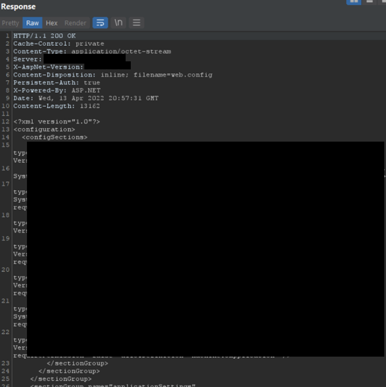386x387 pixels.
Task: Click the Content-Disposition filename=web.config line
Action: [x=113, y=75]
